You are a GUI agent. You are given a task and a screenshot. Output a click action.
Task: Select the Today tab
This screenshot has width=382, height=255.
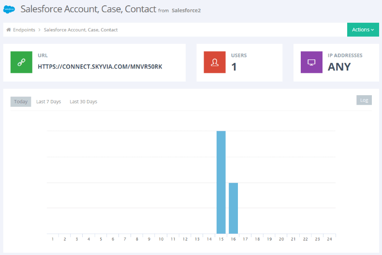point(21,101)
